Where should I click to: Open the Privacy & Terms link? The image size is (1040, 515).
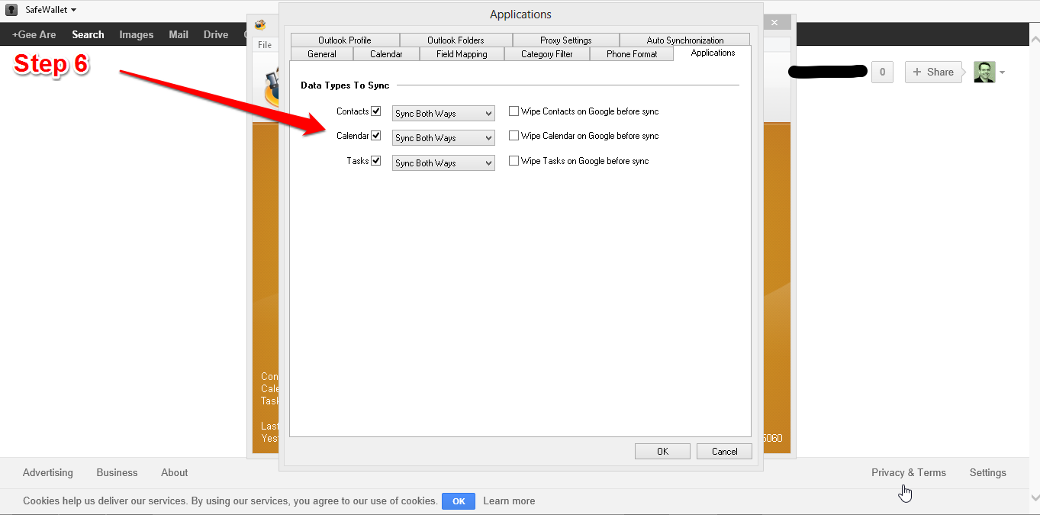908,473
